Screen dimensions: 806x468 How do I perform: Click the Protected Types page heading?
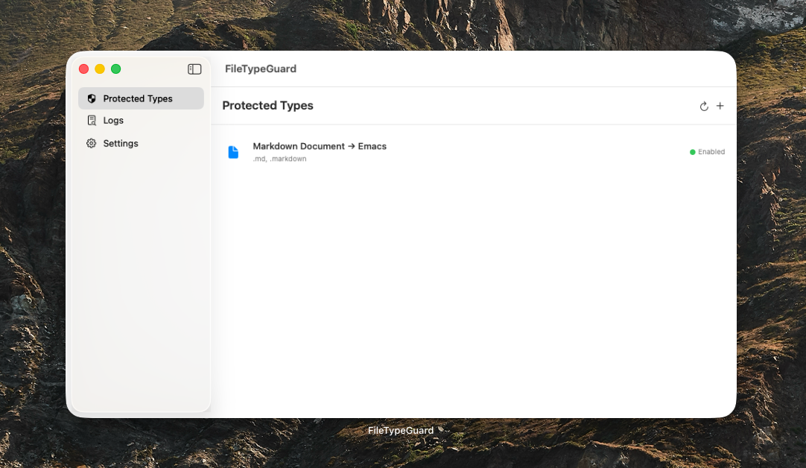[267, 106]
